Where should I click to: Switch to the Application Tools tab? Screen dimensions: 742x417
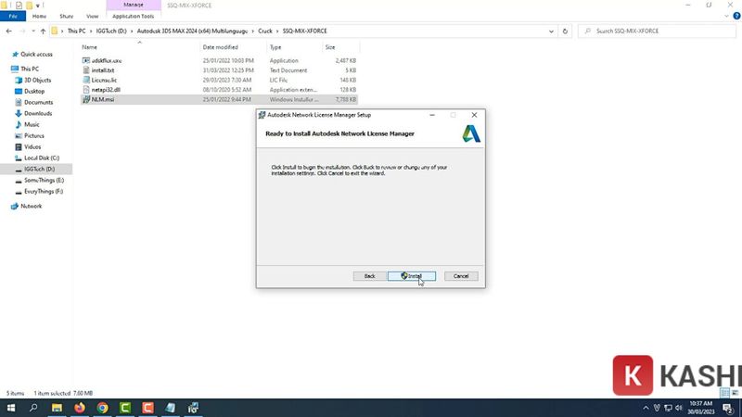[134, 17]
